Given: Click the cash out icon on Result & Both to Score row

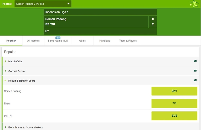Looking at the screenshot, I should point(195,80).
